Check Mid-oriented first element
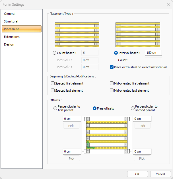The image size is (173, 179). pos(112,83)
